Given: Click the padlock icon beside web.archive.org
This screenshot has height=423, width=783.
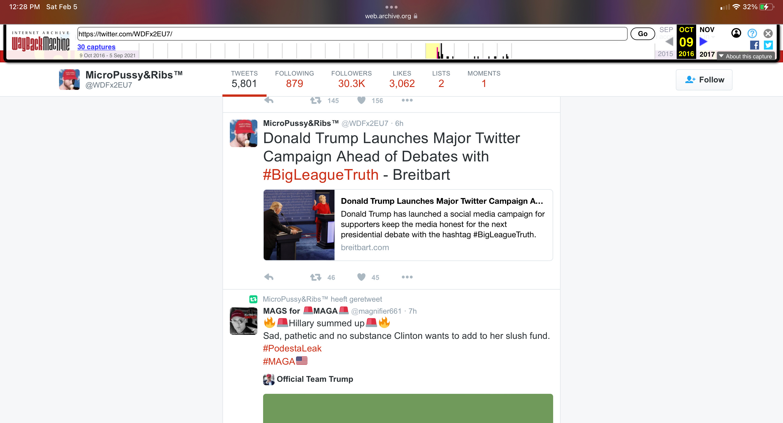Looking at the screenshot, I should [x=416, y=16].
